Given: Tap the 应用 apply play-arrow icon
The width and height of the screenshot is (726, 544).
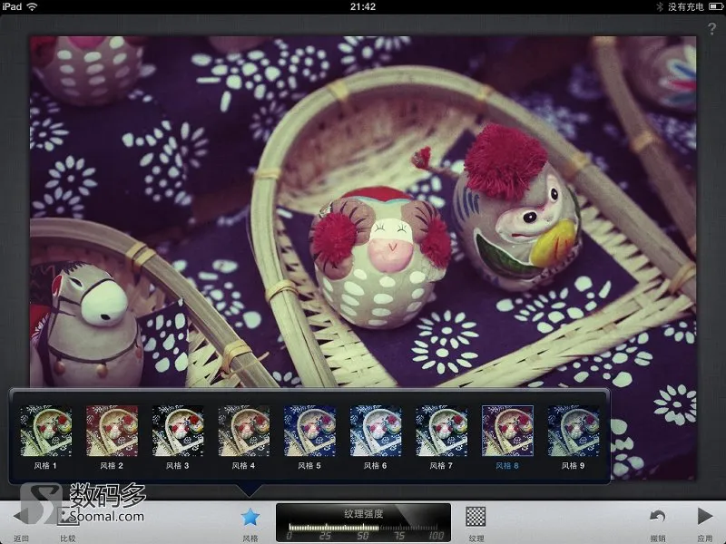Looking at the screenshot, I should click(705, 516).
